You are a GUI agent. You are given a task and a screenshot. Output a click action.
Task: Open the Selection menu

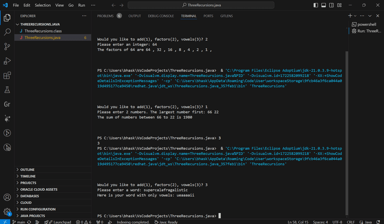[43, 5]
